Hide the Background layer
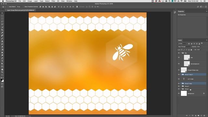This screenshot has height=117, width=208. 179,93
